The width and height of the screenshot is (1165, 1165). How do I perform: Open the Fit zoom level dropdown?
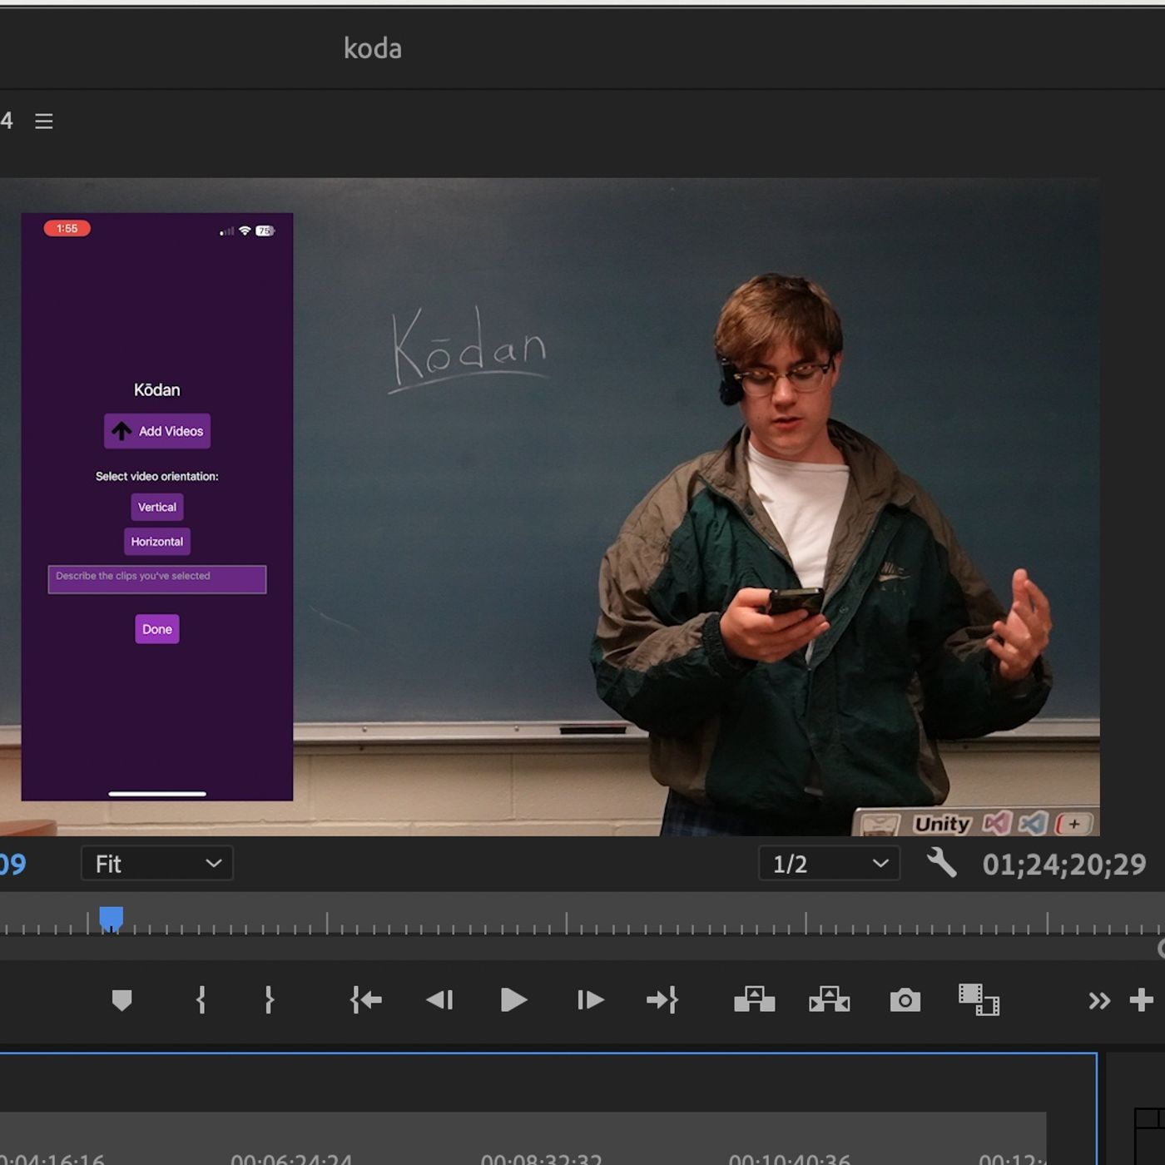157,864
